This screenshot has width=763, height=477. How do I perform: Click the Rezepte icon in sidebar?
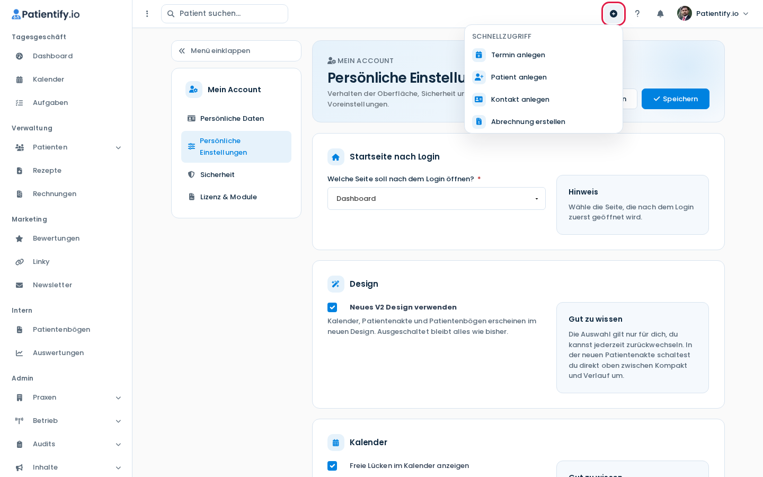click(20, 171)
